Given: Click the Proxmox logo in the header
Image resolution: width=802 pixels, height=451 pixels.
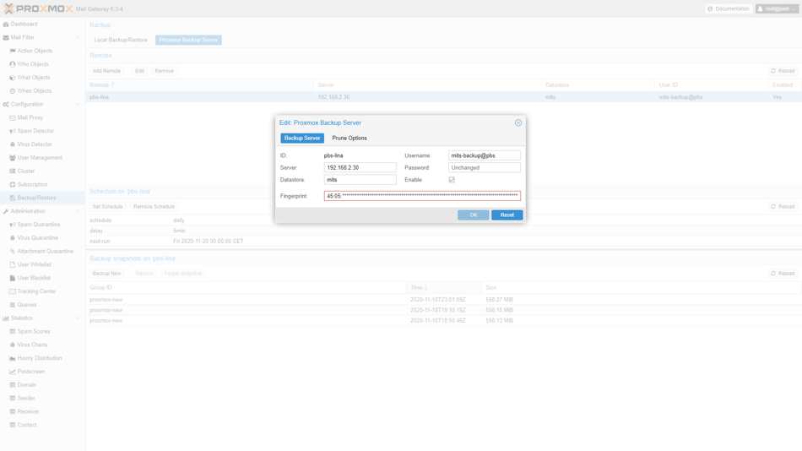Looking at the screenshot, I should coord(38,8).
